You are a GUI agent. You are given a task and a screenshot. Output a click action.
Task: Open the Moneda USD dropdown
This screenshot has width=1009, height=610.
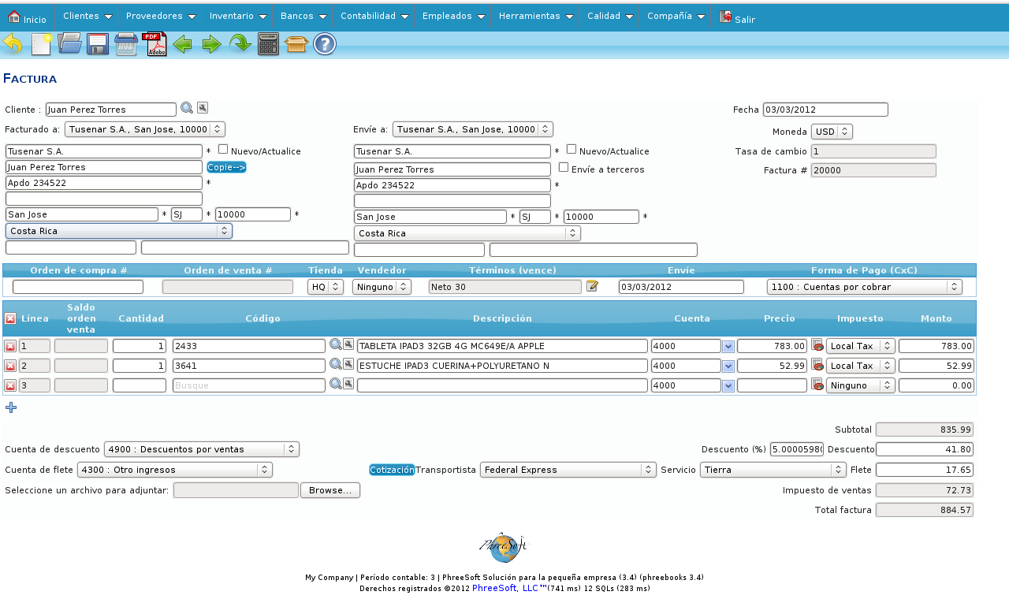tap(832, 132)
